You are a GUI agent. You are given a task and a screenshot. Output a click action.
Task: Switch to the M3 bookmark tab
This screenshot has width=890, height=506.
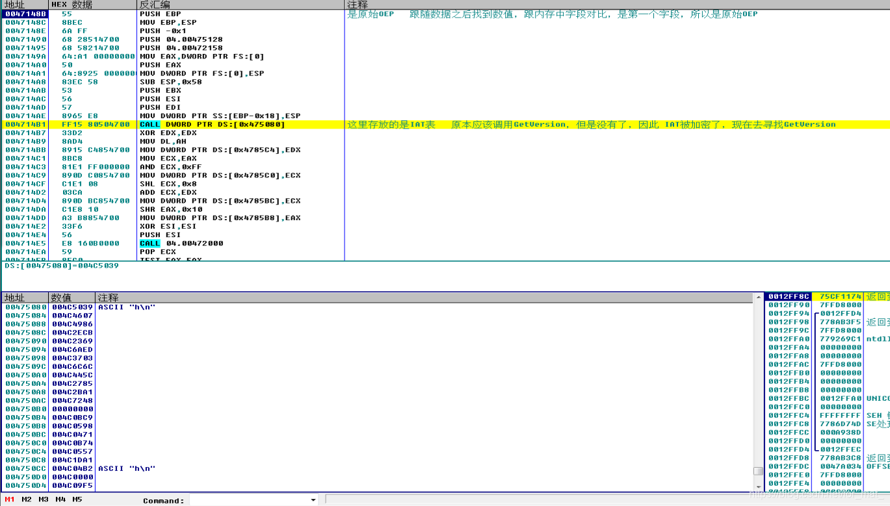tap(44, 500)
